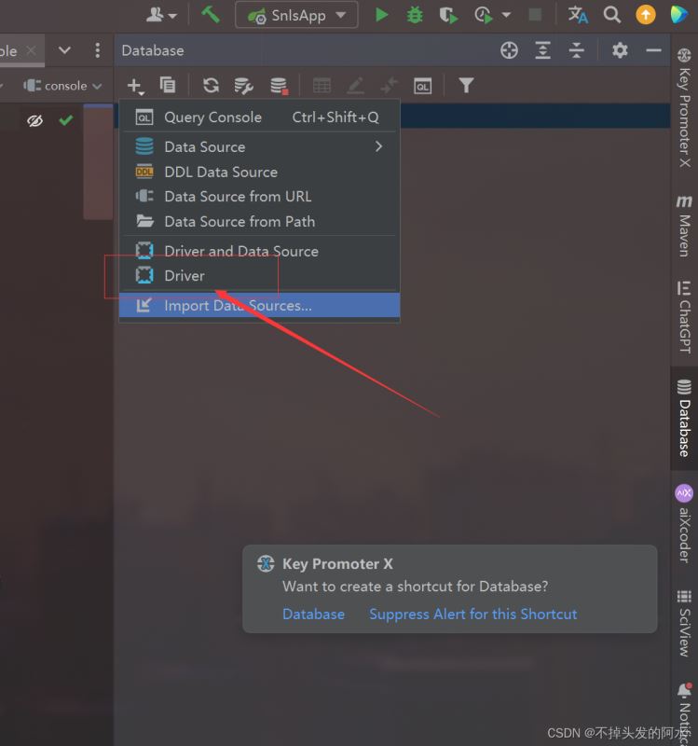The width and height of the screenshot is (698, 746).
Task: Choose Data Source from Path
Action: 259,221
